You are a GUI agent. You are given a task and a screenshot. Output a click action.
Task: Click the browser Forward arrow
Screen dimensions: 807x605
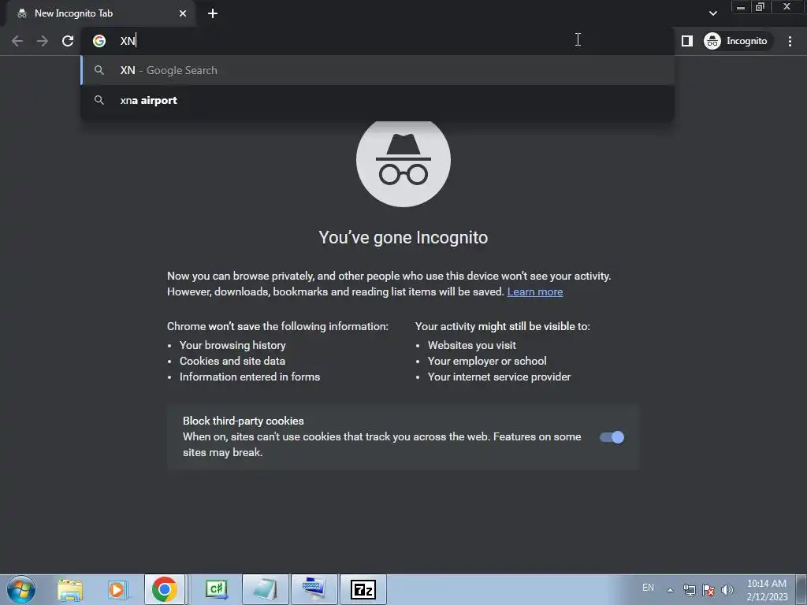click(43, 41)
